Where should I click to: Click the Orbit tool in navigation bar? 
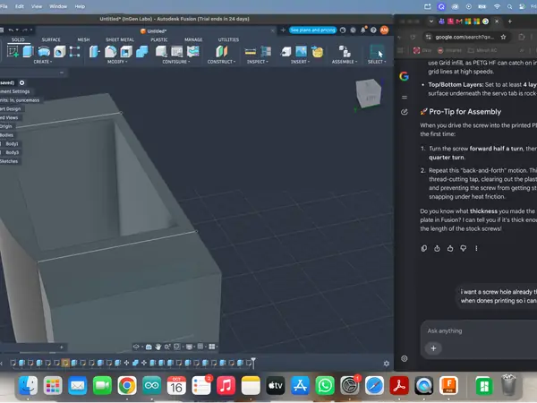pos(136,347)
